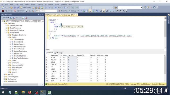Switch to the Results tab
The height and width of the screenshot is (95, 170).
click(49, 53)
